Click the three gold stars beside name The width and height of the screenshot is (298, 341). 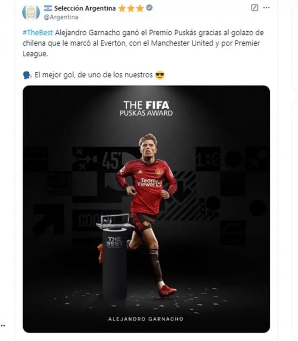click(x=131, y=9)
